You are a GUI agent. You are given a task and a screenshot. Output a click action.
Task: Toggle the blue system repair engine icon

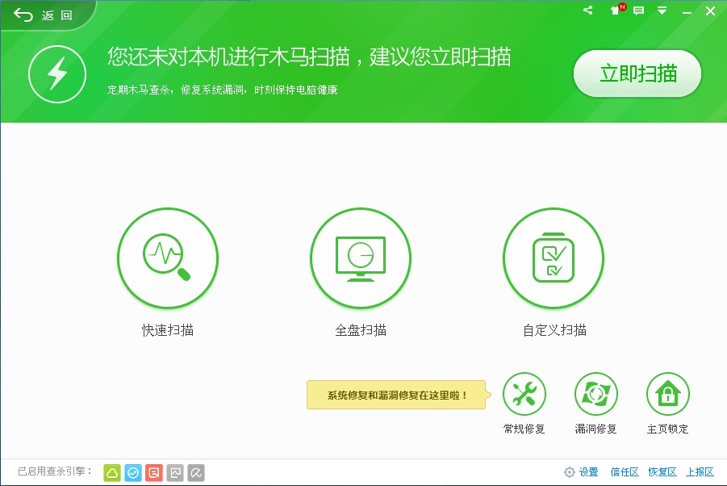[133, 472]
